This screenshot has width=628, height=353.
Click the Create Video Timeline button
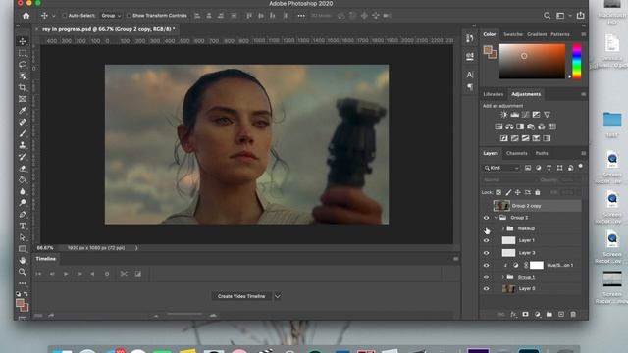pyautogui.click(x=241, y=296)
